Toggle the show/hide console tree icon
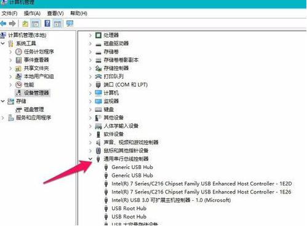The height and width of the screenshot is (226, 307). tap(35, 23)
